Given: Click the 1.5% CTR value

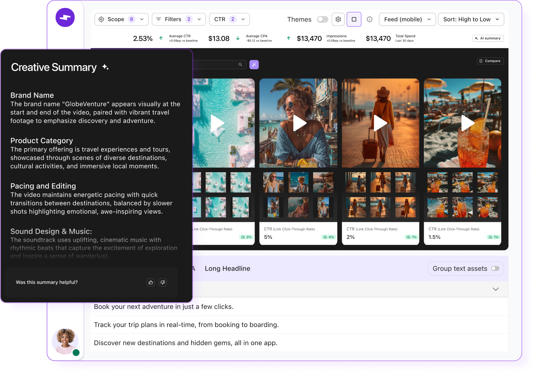Looking at the screenshot, I should pos(434,237).
